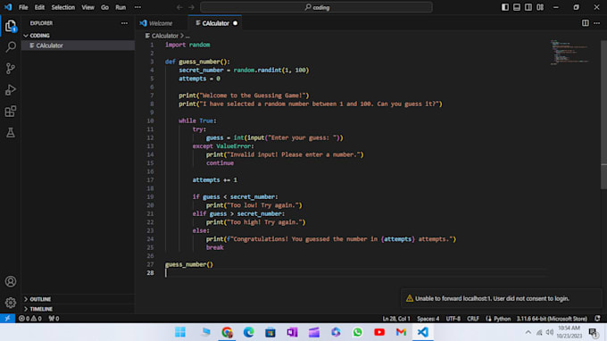Click line number 10 in the gutter
The image size is (607, 341).
coord(150,121)
